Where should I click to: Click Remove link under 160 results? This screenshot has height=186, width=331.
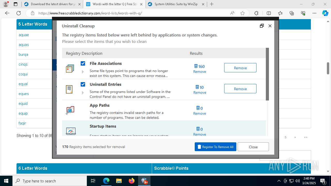pos(200,72)
